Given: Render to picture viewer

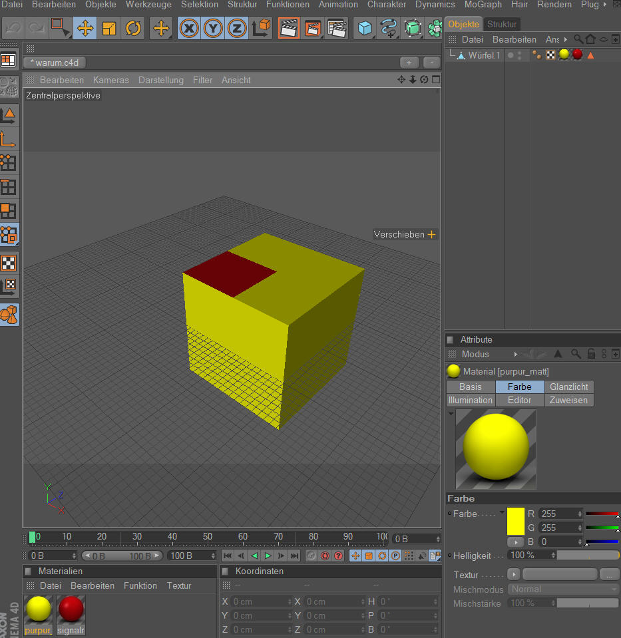Looking at the screenshot, I should click(x=313, y=29).
